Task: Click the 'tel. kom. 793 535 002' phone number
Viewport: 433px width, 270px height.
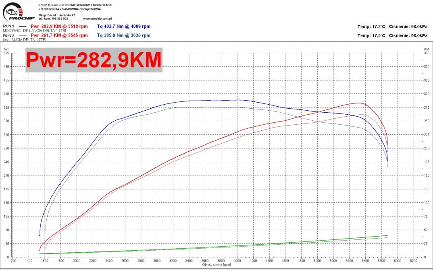Action: point(53,19)
